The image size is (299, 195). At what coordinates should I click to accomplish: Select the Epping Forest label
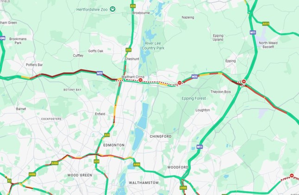pos(193,98)
